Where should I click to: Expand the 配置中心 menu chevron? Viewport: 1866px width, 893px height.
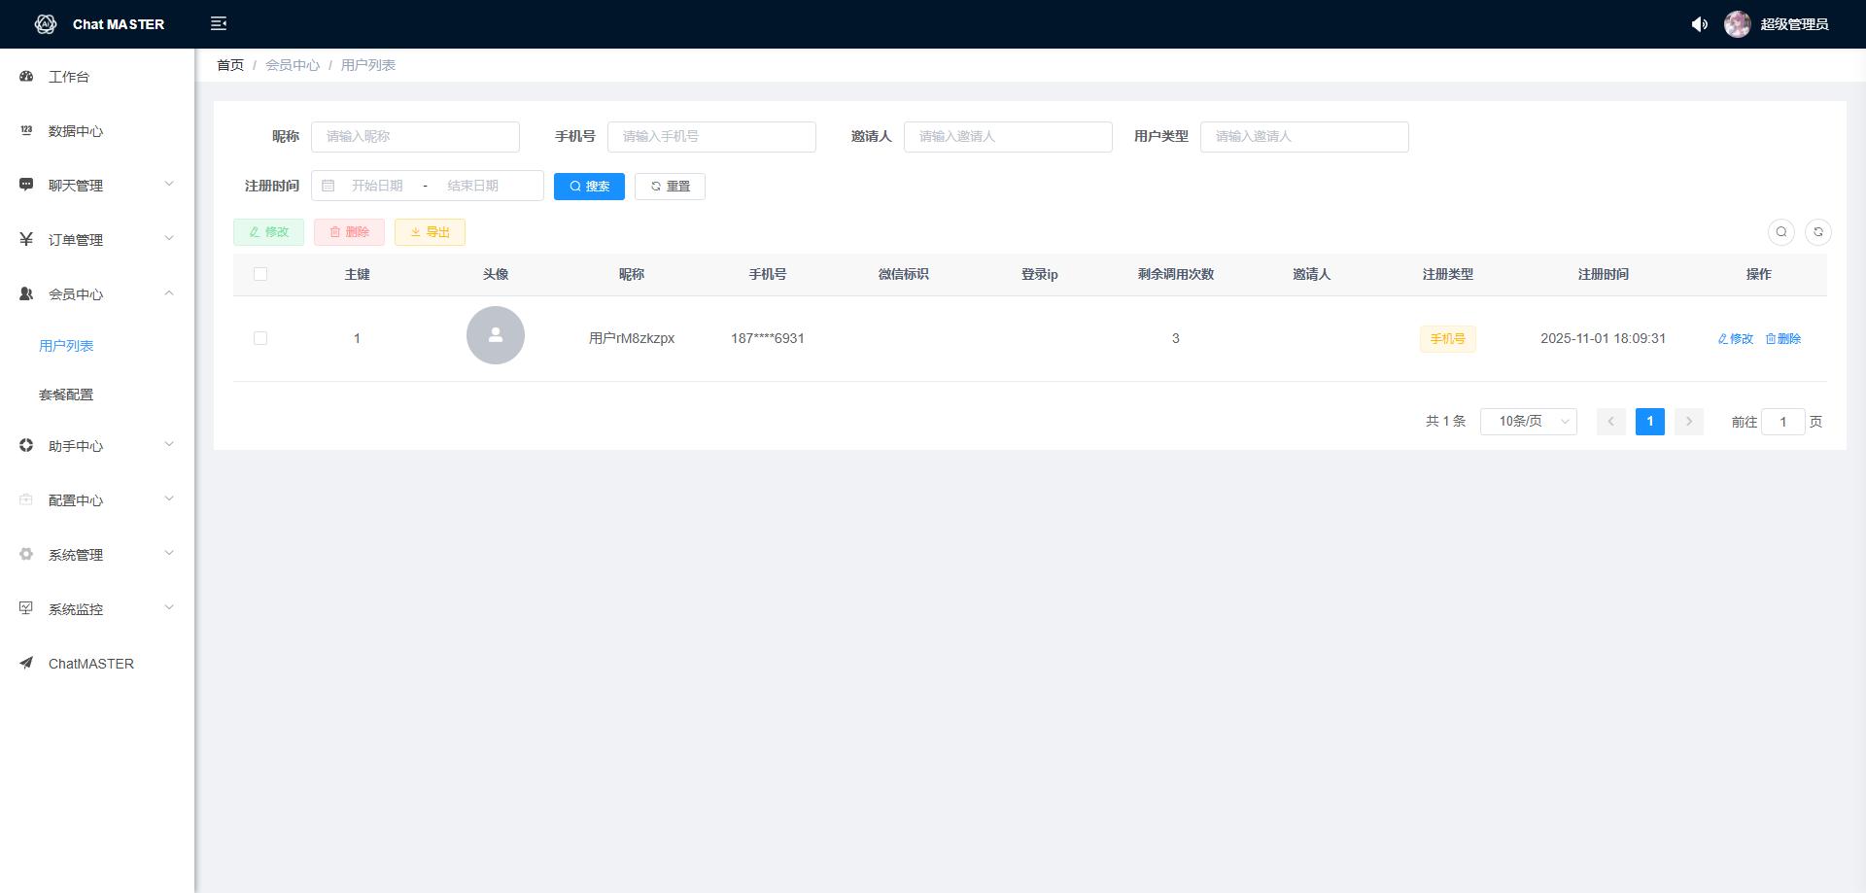(x=169, y=498)
